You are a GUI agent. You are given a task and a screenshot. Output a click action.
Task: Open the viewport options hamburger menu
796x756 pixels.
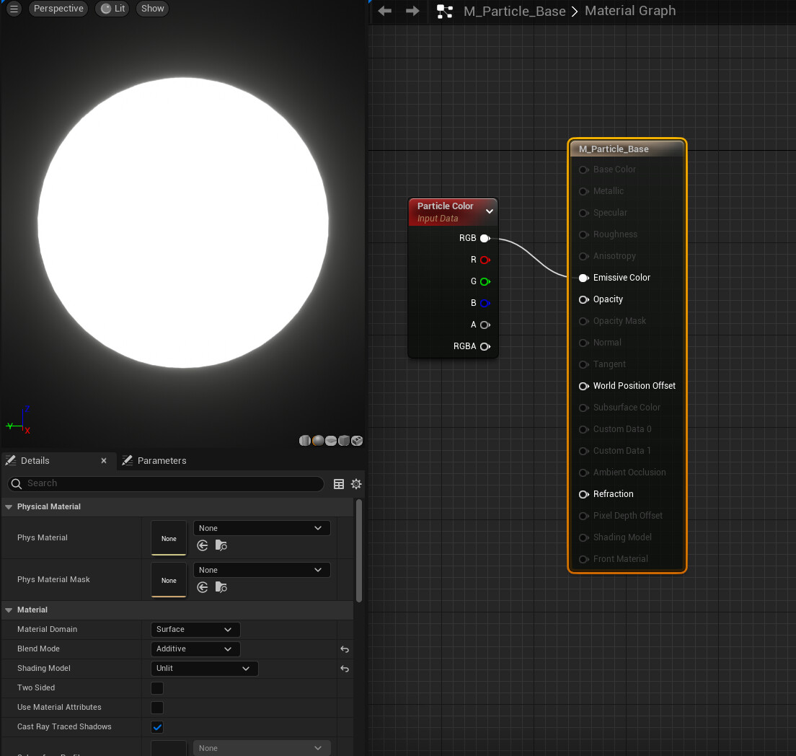[14, 9]
